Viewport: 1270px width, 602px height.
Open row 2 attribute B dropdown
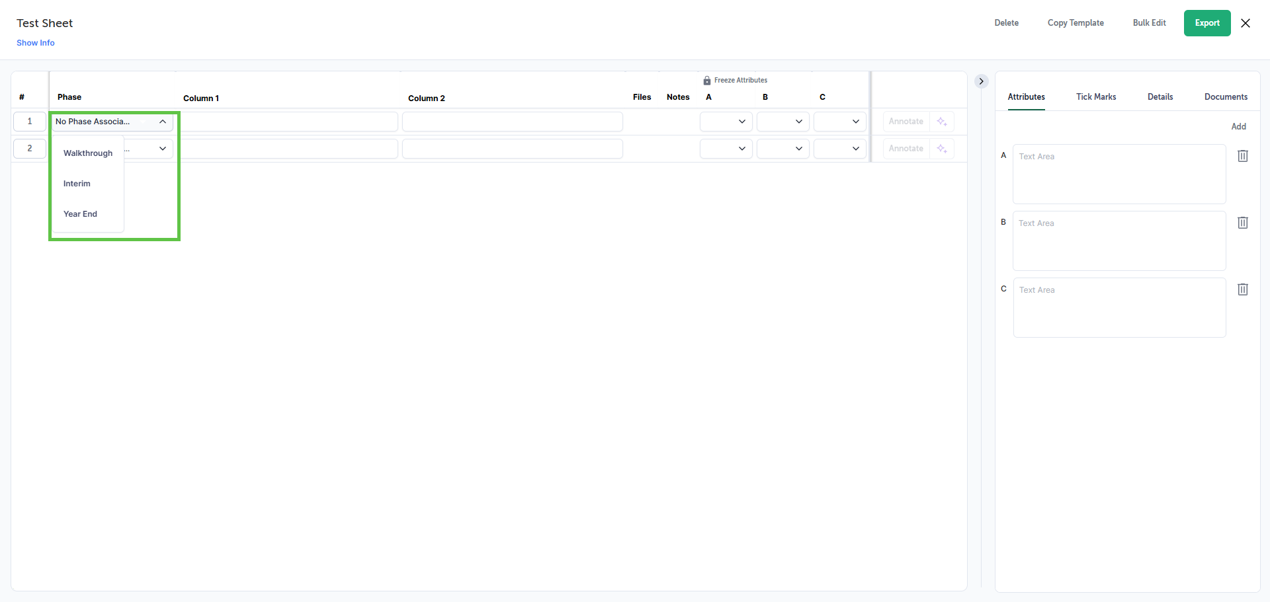[783, 149]
